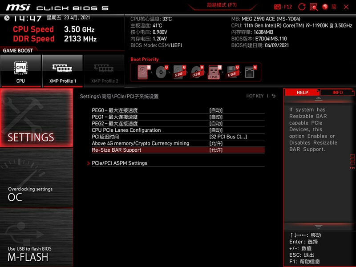Take a BIOS screenshot with the camera icon

coord(277,7)
